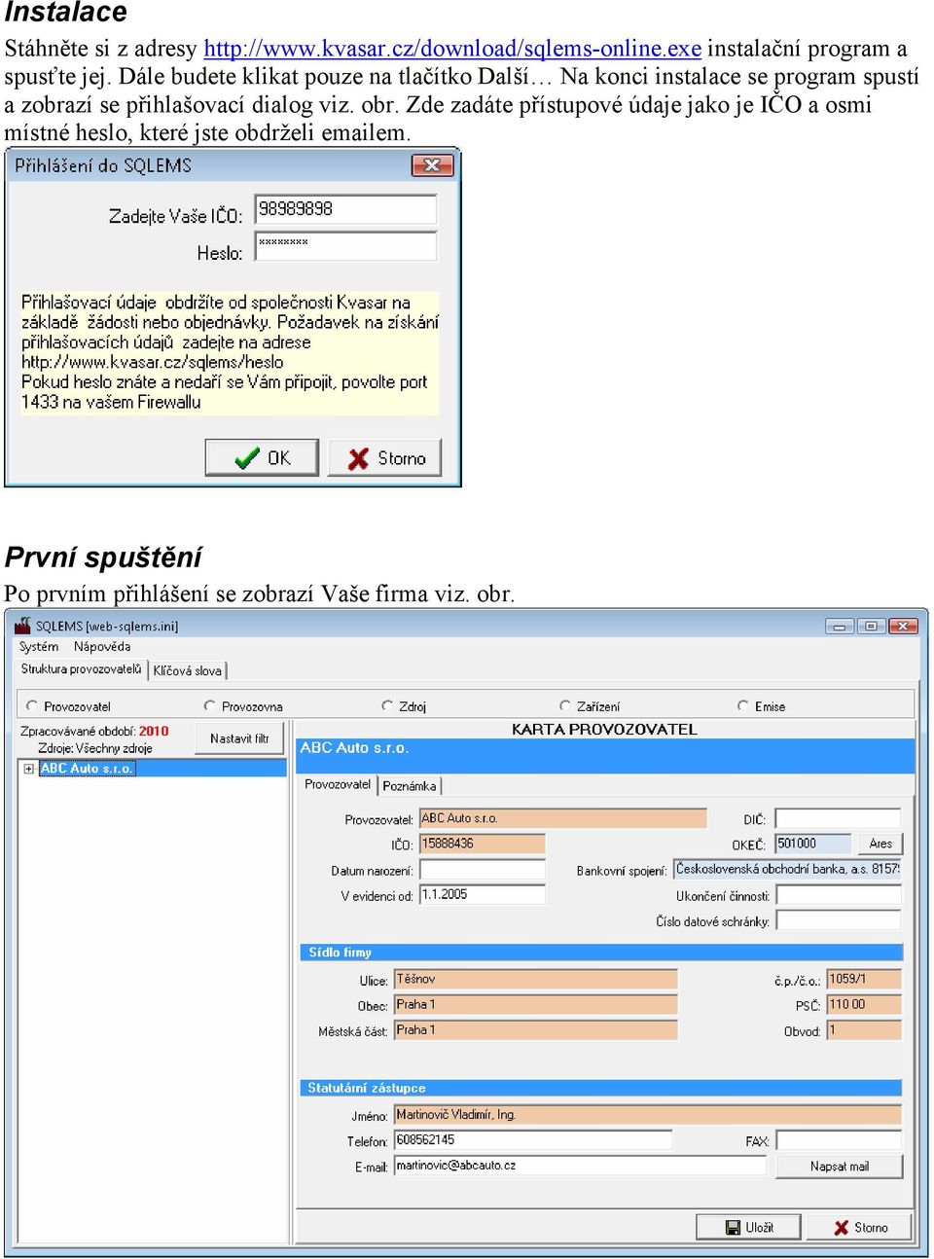The width and height of the screenshot is (934, 1259).
Task: Click the Ulice field with Těšnov
Action: (x=535, y=979)
